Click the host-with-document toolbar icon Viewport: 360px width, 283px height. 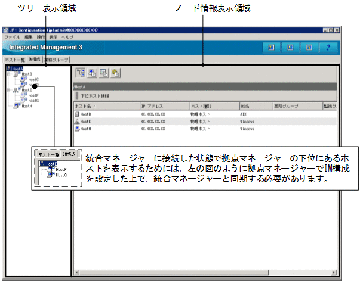point(92,73)
